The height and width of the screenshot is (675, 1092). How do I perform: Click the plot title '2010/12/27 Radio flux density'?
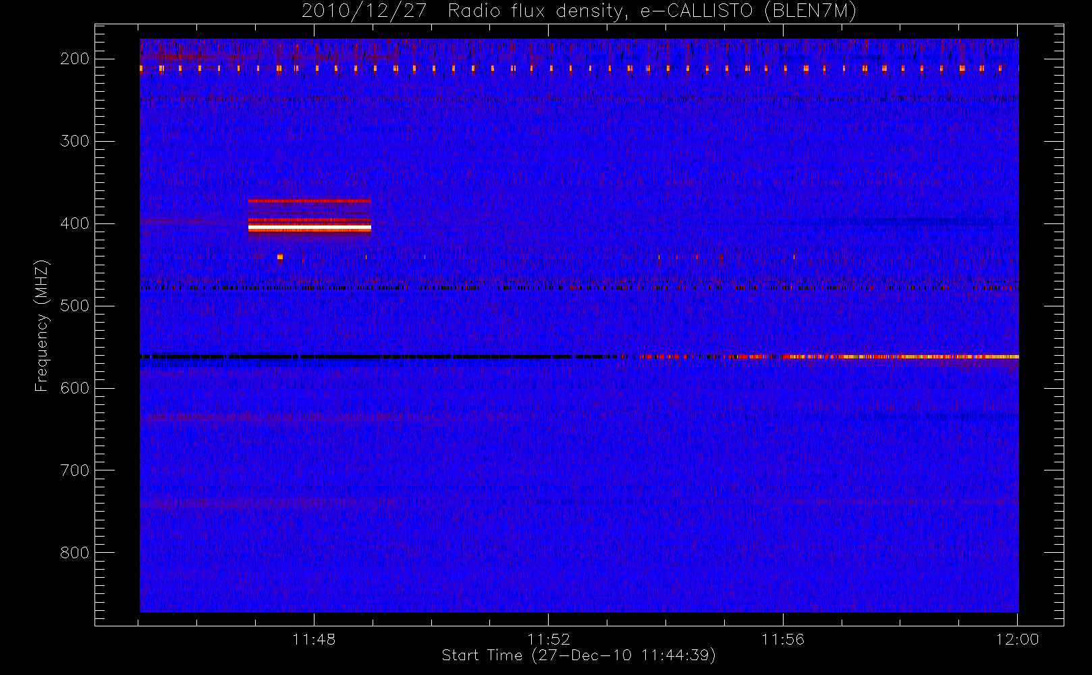(x=465, y=11)
